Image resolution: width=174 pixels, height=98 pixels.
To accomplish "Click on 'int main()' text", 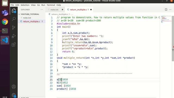I will [63, 27].
